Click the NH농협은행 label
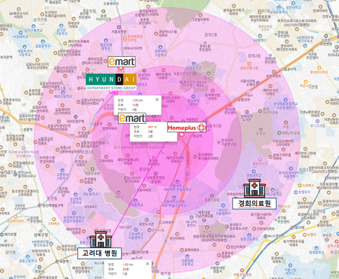This screenshot has height=279, width=339. tap(76, 121)
